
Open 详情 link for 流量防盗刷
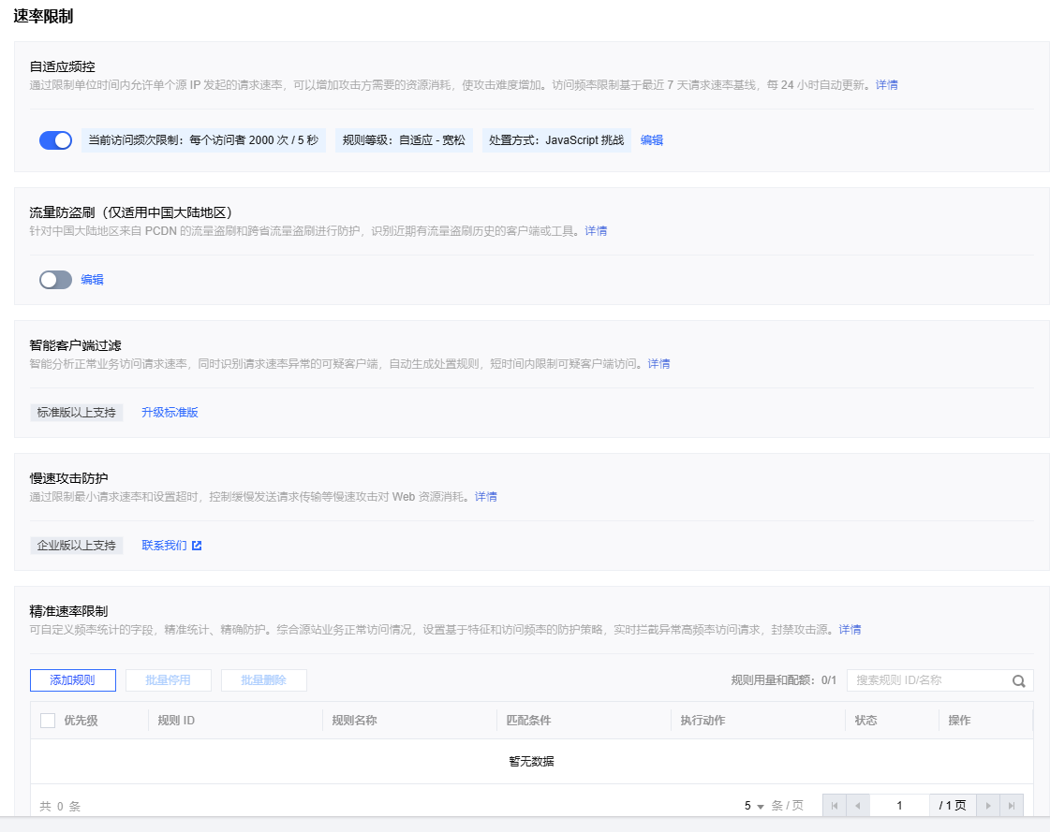point(596,231)
